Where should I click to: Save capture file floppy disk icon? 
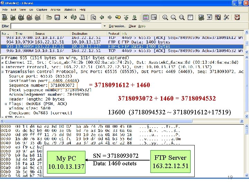click(57, 17)
